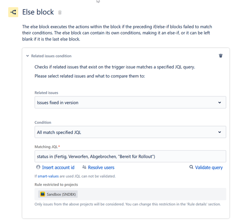The width and height of the screenshot is (234, 220).
Task: Click the Resolve users link
Action: (x=101, y=167)
